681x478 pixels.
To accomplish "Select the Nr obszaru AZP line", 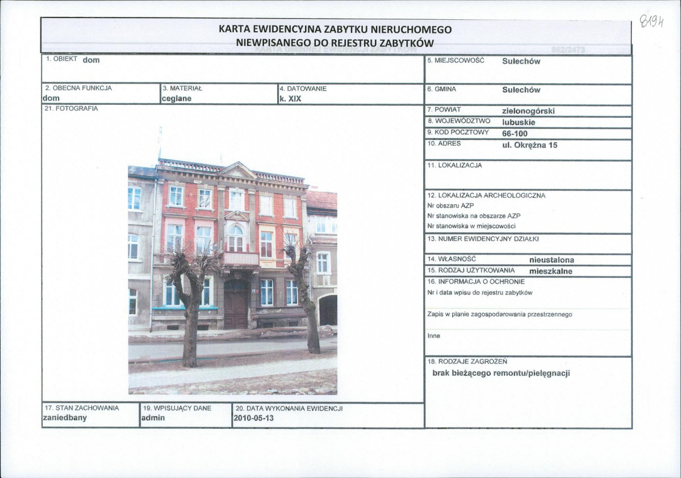I will pos(450,205).
